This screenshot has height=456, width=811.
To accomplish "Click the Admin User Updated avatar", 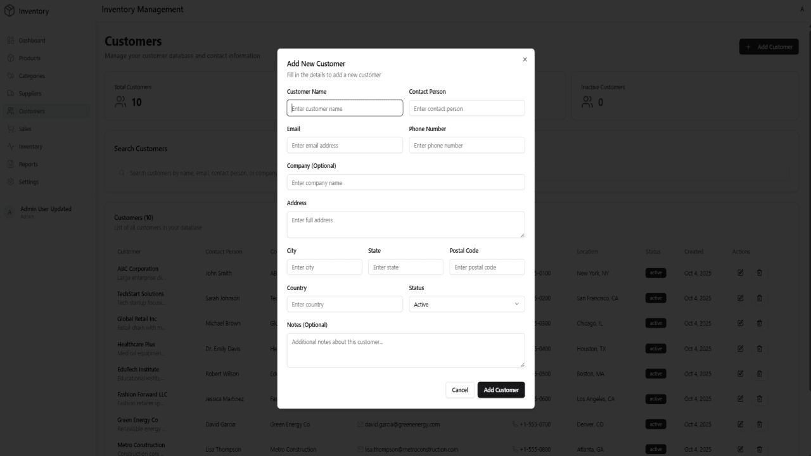I will (x=10, y=212).
